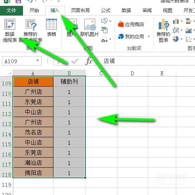Viewport: 195px width, 195px height.
Task: Expand the column chart dropdown arrow
Action: click(x=181, y=21)
